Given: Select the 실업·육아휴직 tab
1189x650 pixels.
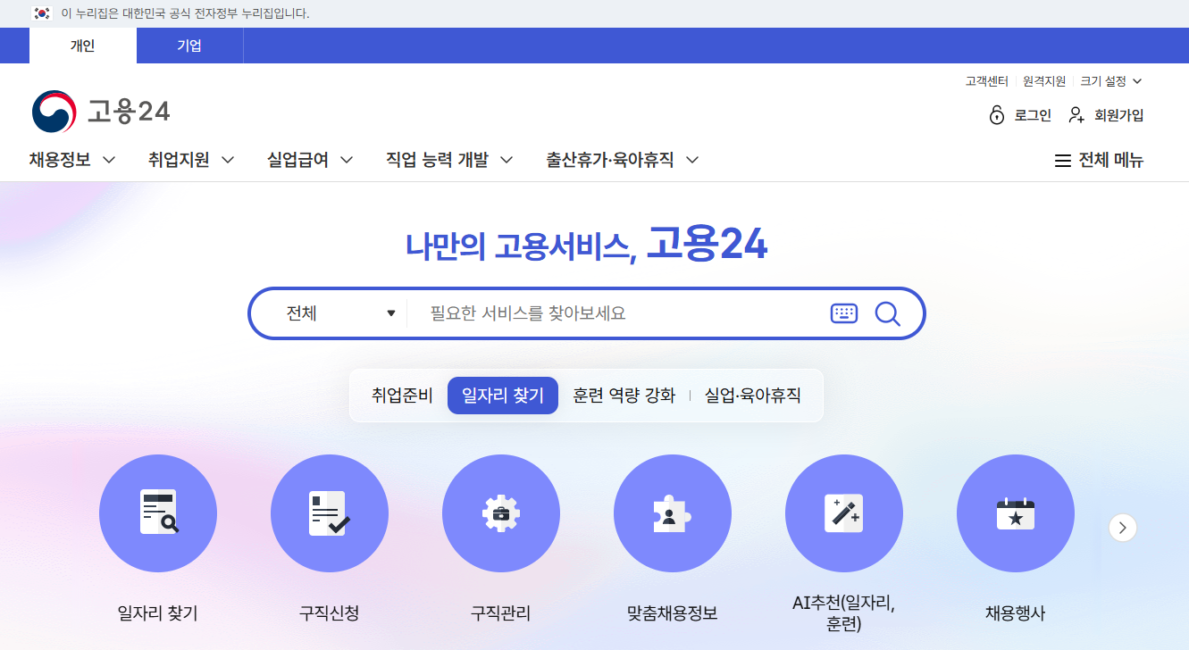Looking at the screenshot, I should (753, 396).
